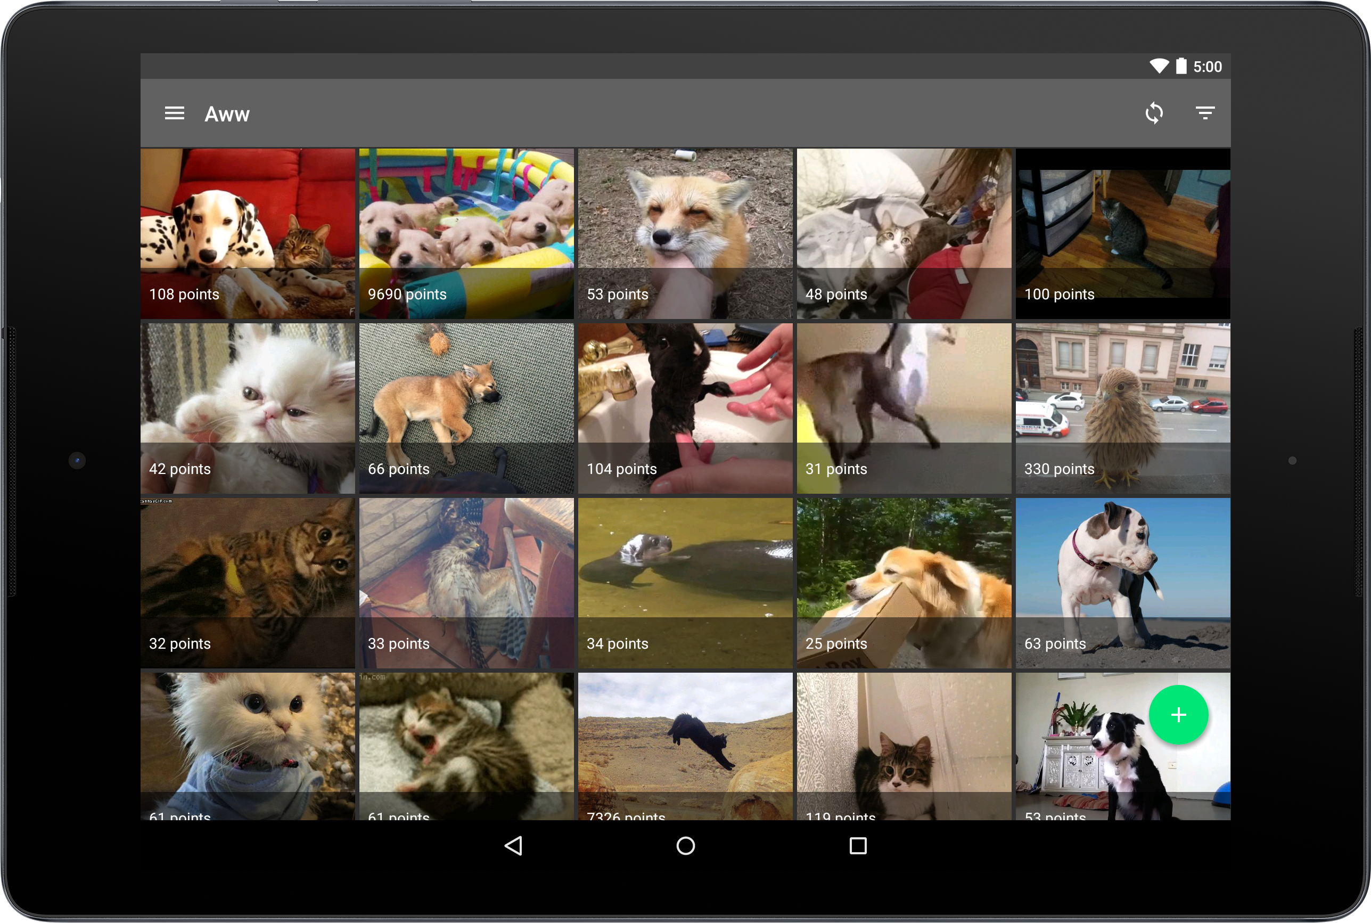This screenshot has height=923, width=1371.
Task: Tap the Android back navigation button
Action: 513,846
